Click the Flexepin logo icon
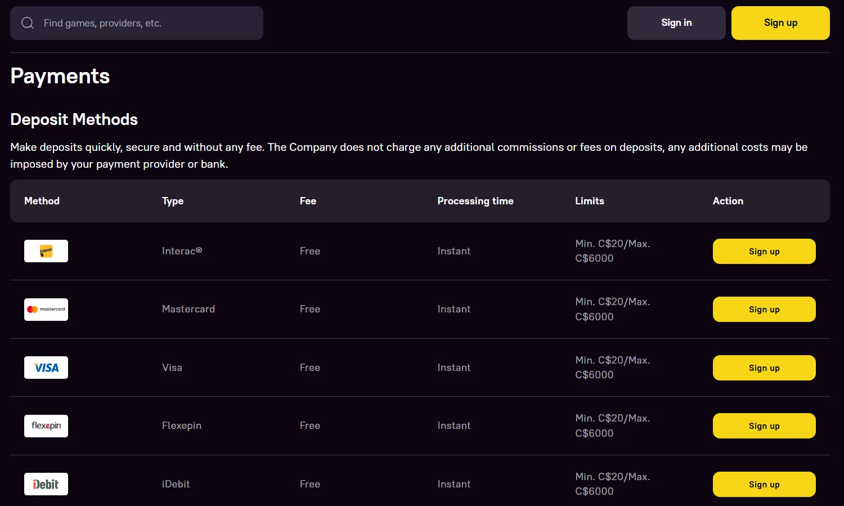 click(46, 426)
